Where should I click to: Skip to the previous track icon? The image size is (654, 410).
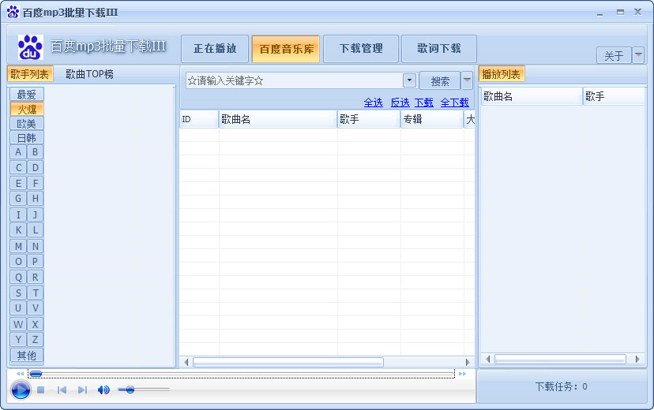click(62, 389)
